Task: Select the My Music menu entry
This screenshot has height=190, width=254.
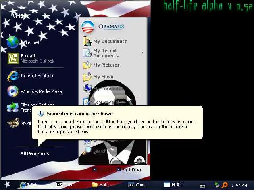Action: click(x=104, y=77)
